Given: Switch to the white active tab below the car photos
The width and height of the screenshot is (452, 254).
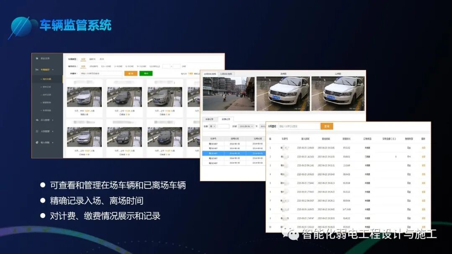Looking at the screenshot, I should (x=226, y=119).
